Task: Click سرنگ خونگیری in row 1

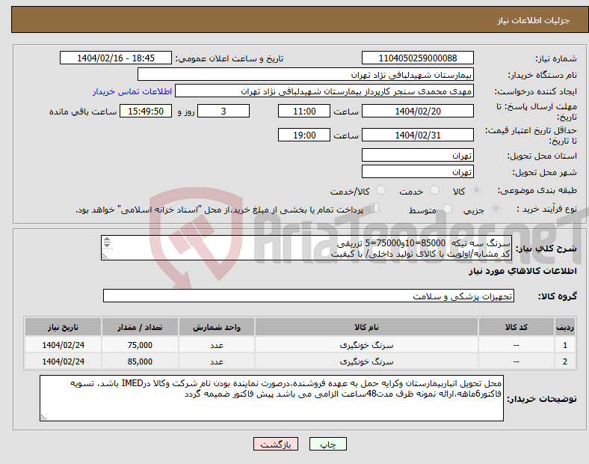Action: 366,345
